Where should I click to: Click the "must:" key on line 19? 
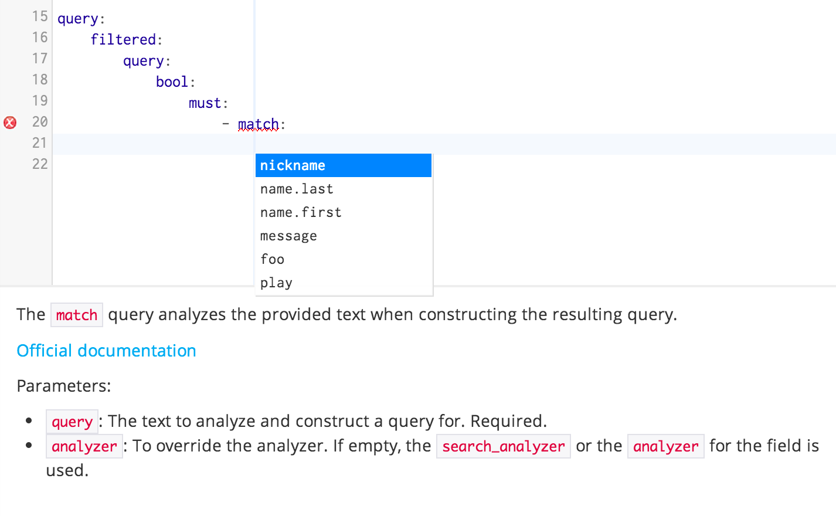click(206, 103)
